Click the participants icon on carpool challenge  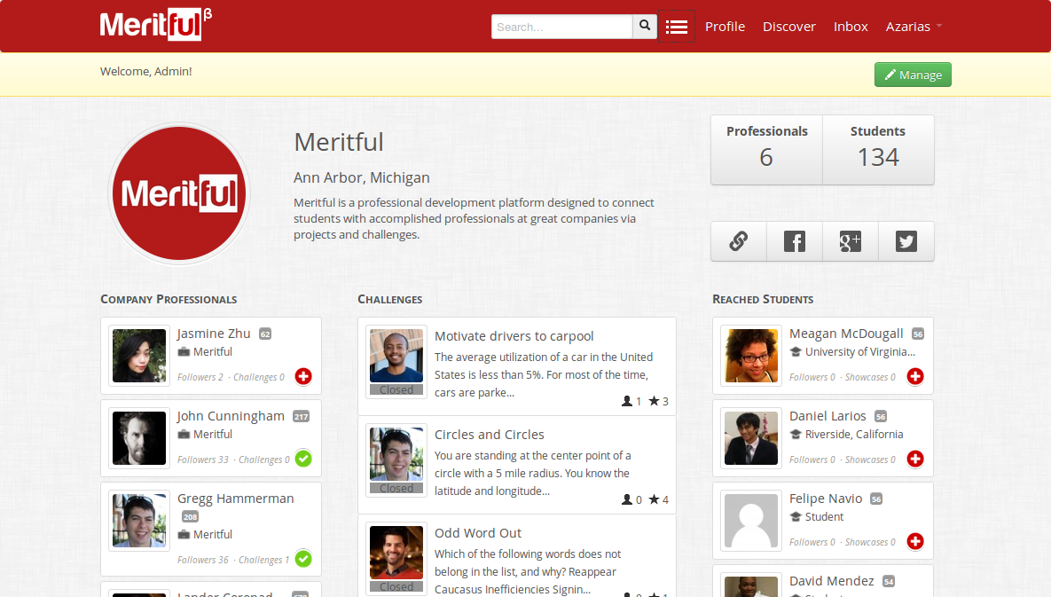click(x=627, y=401)
